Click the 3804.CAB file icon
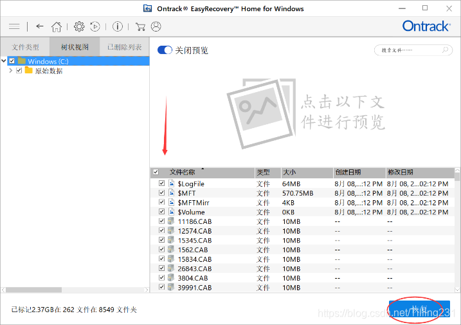The width and height of the screenshot is (461, 325). click(x=171, y=277)
